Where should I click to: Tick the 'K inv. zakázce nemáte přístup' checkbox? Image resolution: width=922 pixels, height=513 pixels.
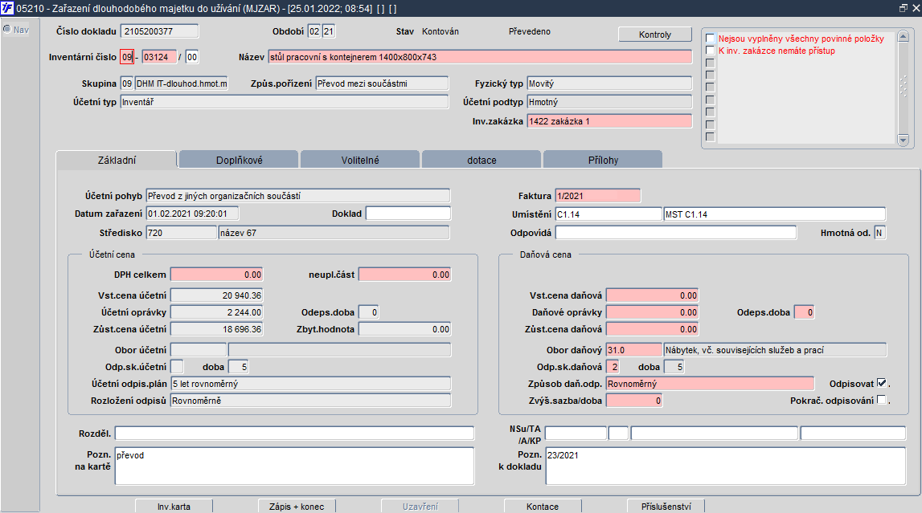coord(710,51)
